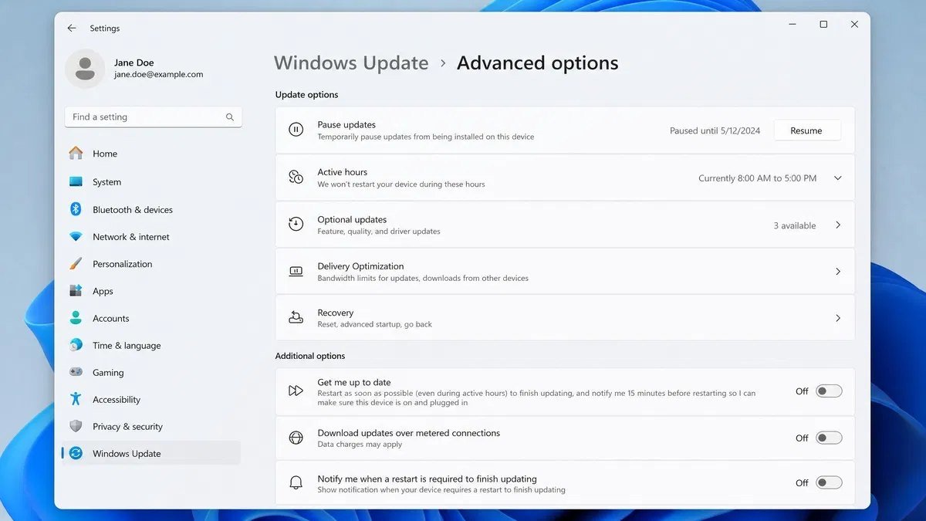926x521 pixels.
Task: Open Privacy & security page
Action: pos(152,426)
